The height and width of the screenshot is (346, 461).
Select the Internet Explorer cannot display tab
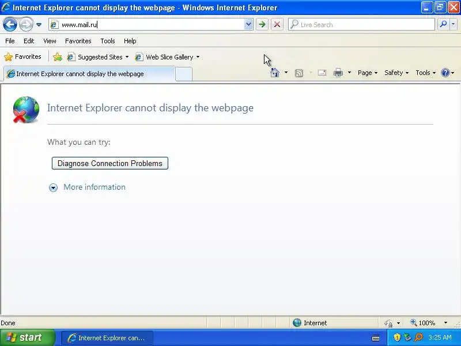coord(89,74)
